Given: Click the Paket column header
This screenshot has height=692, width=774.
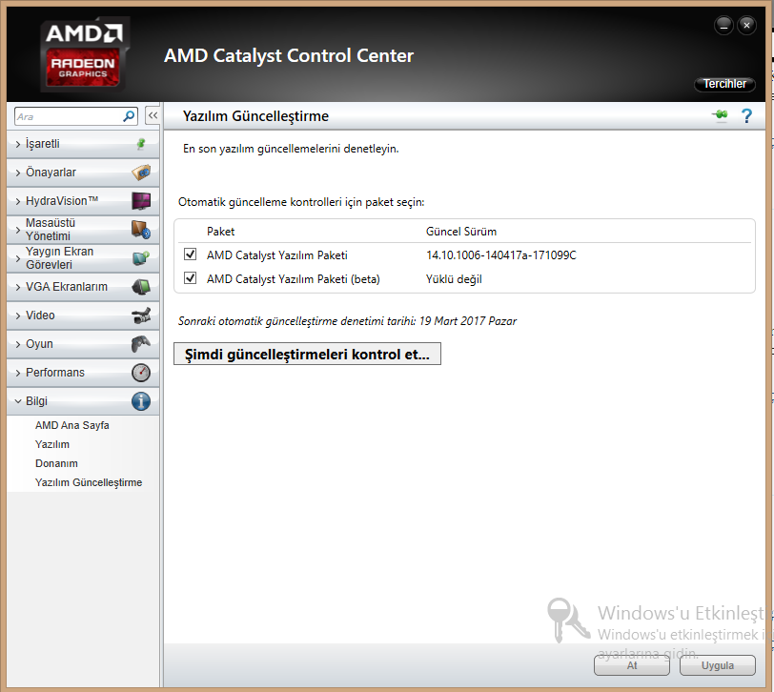Looking at the screenshot, I should click(x=220, y=232).
